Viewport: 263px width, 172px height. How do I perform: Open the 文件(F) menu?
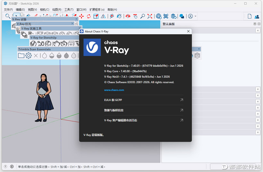coord(8,10)
